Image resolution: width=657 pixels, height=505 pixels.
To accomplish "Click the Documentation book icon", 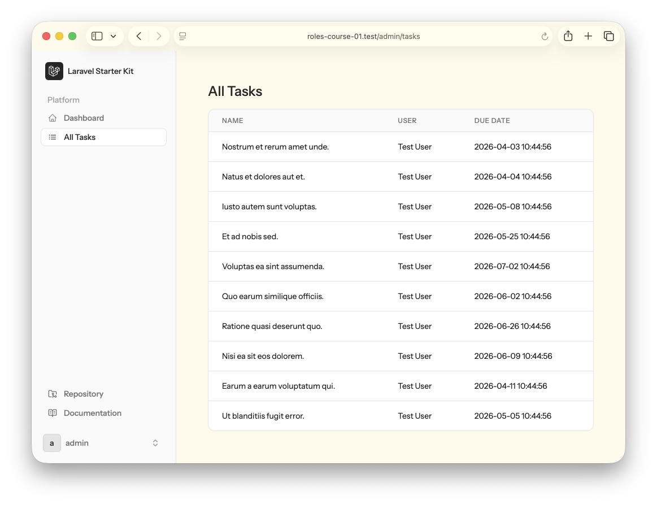I will (x=53, y=413).
